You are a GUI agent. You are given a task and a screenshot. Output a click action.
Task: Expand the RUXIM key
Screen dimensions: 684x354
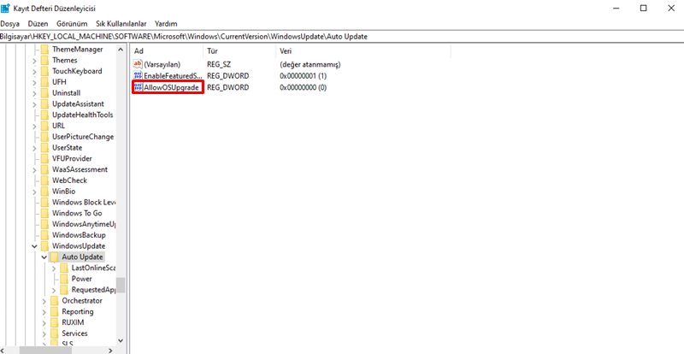[44, 322]
